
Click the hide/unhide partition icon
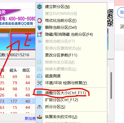point(39,34)
